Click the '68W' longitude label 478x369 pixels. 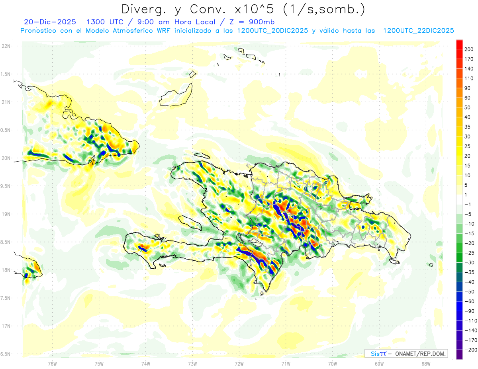tap(426, 363)
